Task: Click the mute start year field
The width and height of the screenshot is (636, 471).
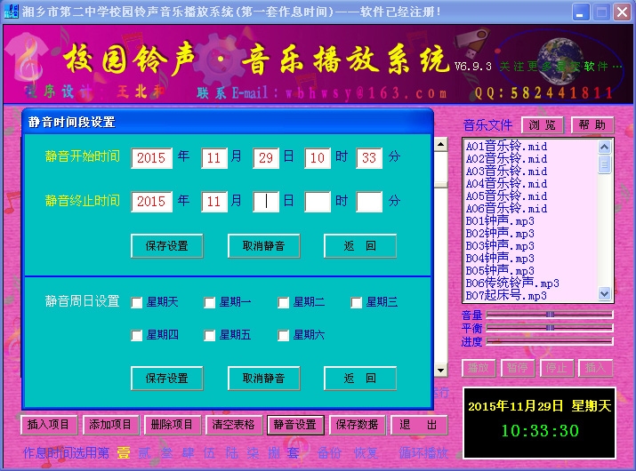Action: [151, 158]
